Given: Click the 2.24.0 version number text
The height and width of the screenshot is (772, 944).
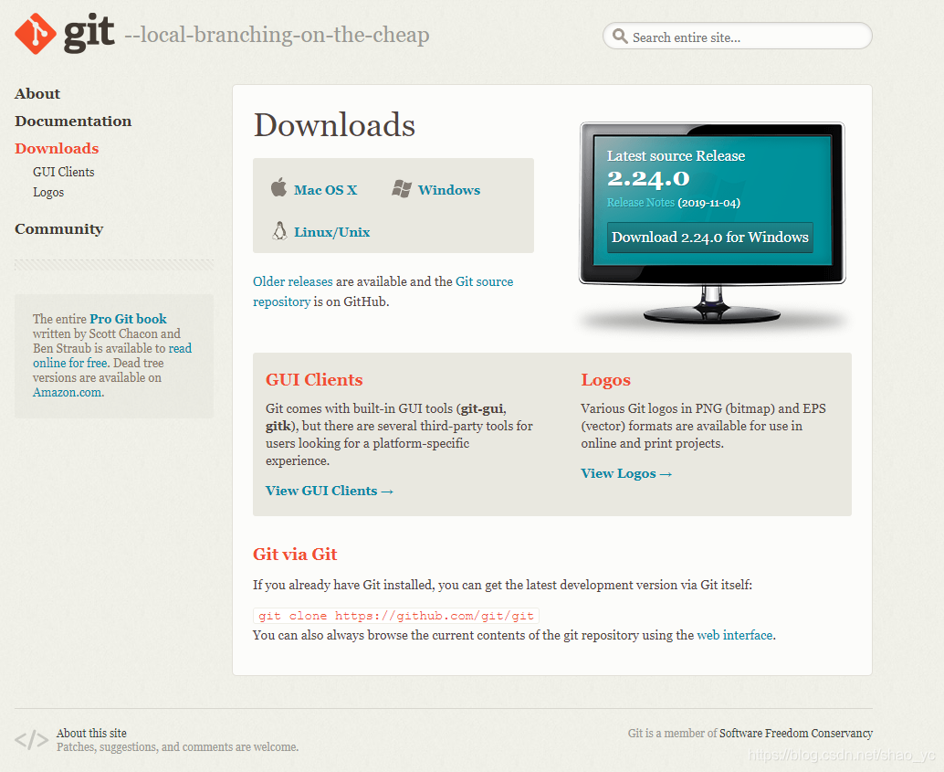Looking at the screenshot, I should tap(648, 178).
